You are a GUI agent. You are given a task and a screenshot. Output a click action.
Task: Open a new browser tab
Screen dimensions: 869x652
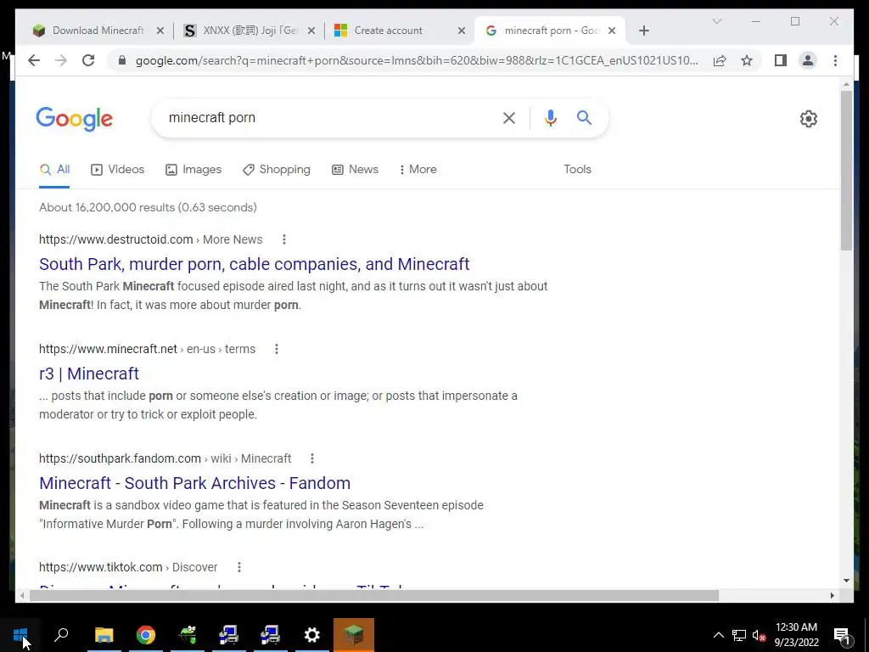[643, 31]
